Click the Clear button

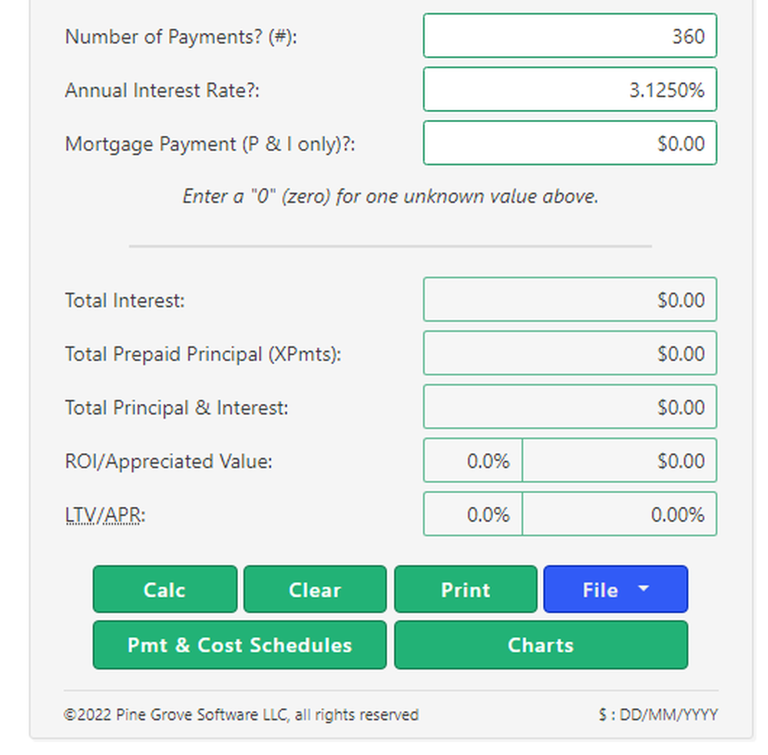(x=315, y=590)
